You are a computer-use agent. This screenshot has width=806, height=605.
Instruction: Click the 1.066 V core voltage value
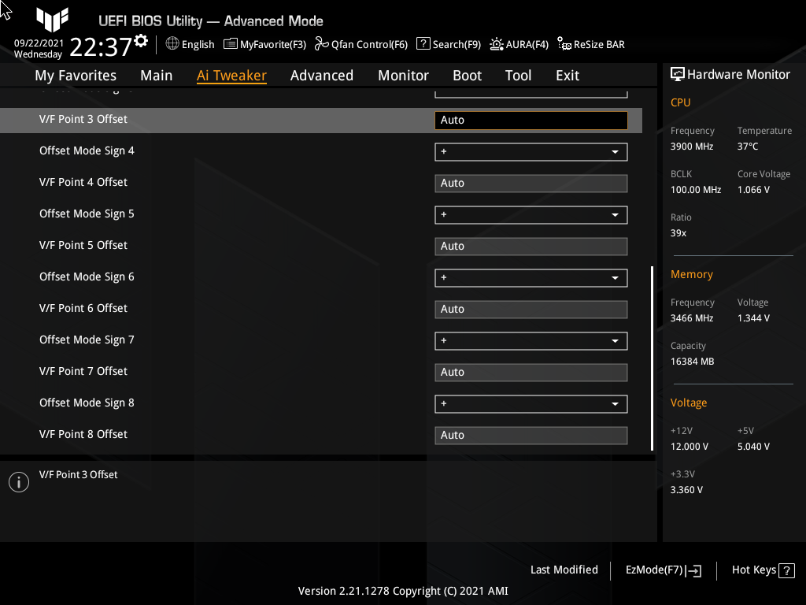(753, 190)
